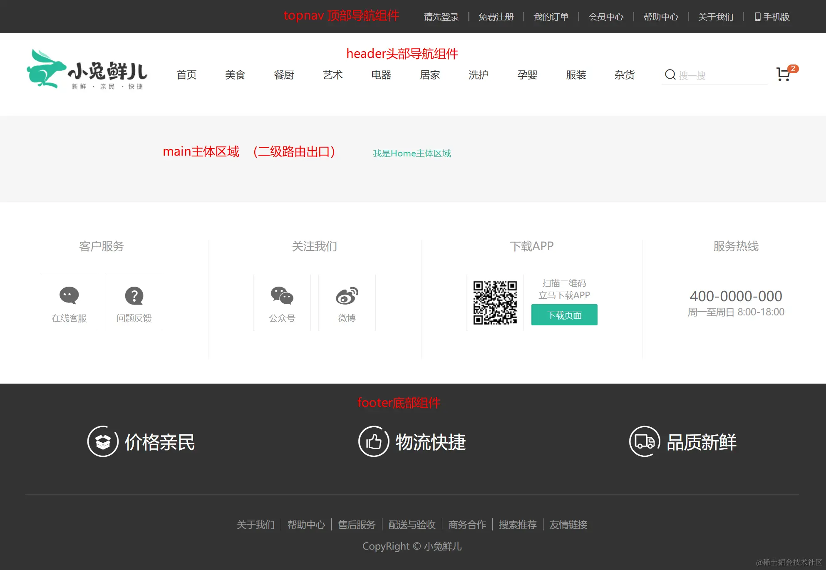The height and width of the screenshot is (570, 826).
Task: Select the 美食 navigation item
Action: point(235,75)
